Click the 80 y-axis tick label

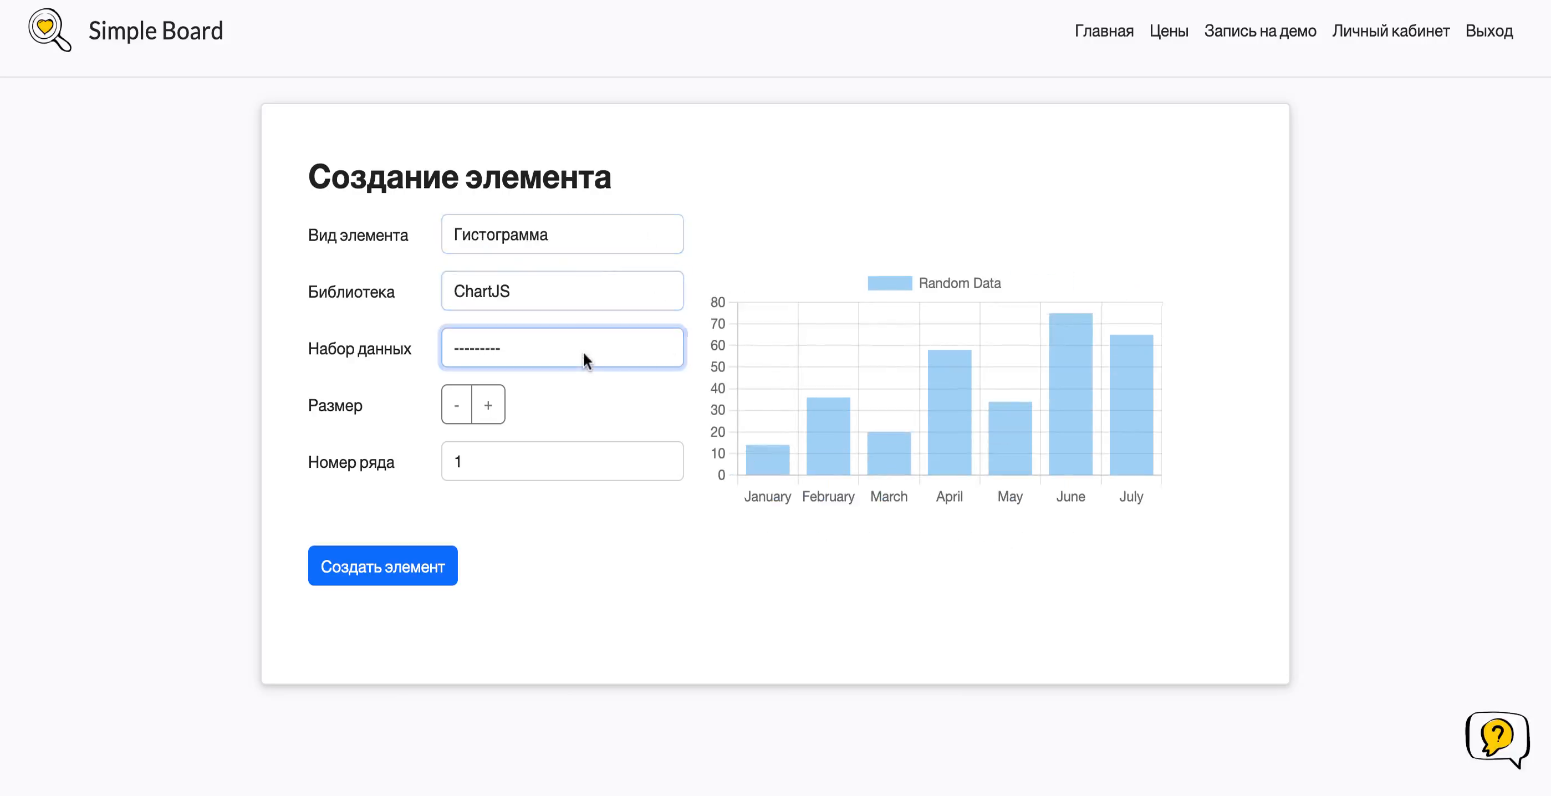(x=718, y=302)
